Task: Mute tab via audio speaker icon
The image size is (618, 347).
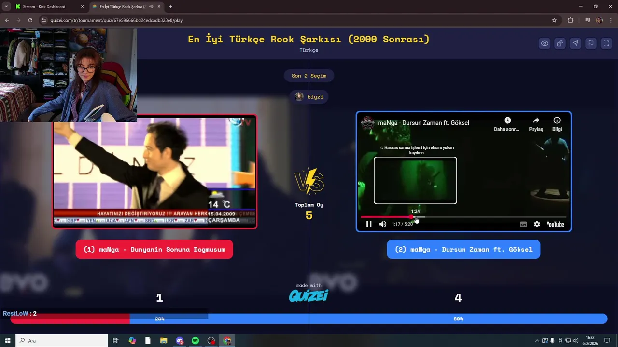Action: click(151, 7)
